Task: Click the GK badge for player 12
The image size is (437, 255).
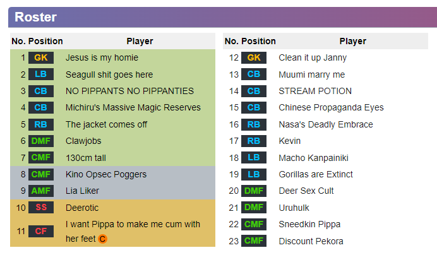Action: 254,57
